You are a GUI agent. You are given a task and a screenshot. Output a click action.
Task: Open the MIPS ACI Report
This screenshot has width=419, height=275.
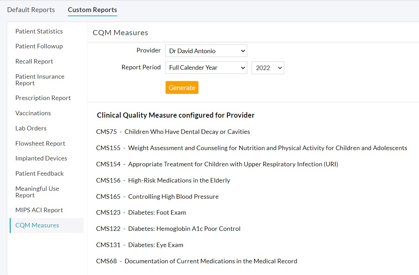click(x=39, y=210)
